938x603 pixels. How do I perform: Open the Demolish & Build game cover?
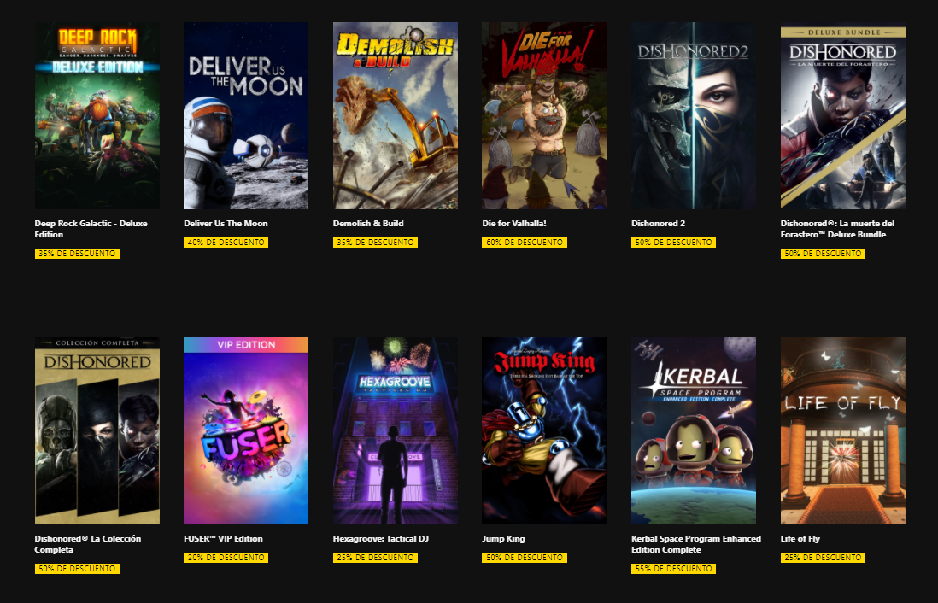point(396,115)
